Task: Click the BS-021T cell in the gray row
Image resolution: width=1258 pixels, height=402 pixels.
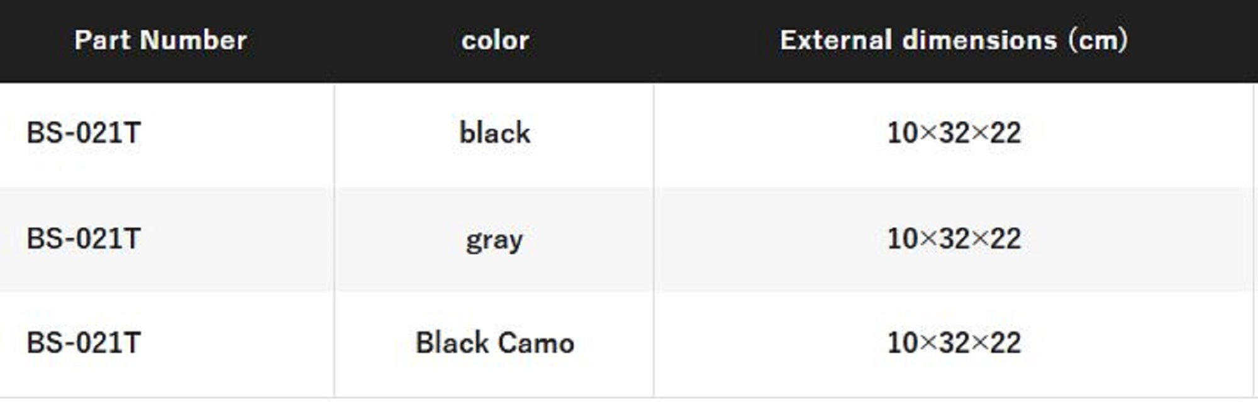Action: point(84,238)
